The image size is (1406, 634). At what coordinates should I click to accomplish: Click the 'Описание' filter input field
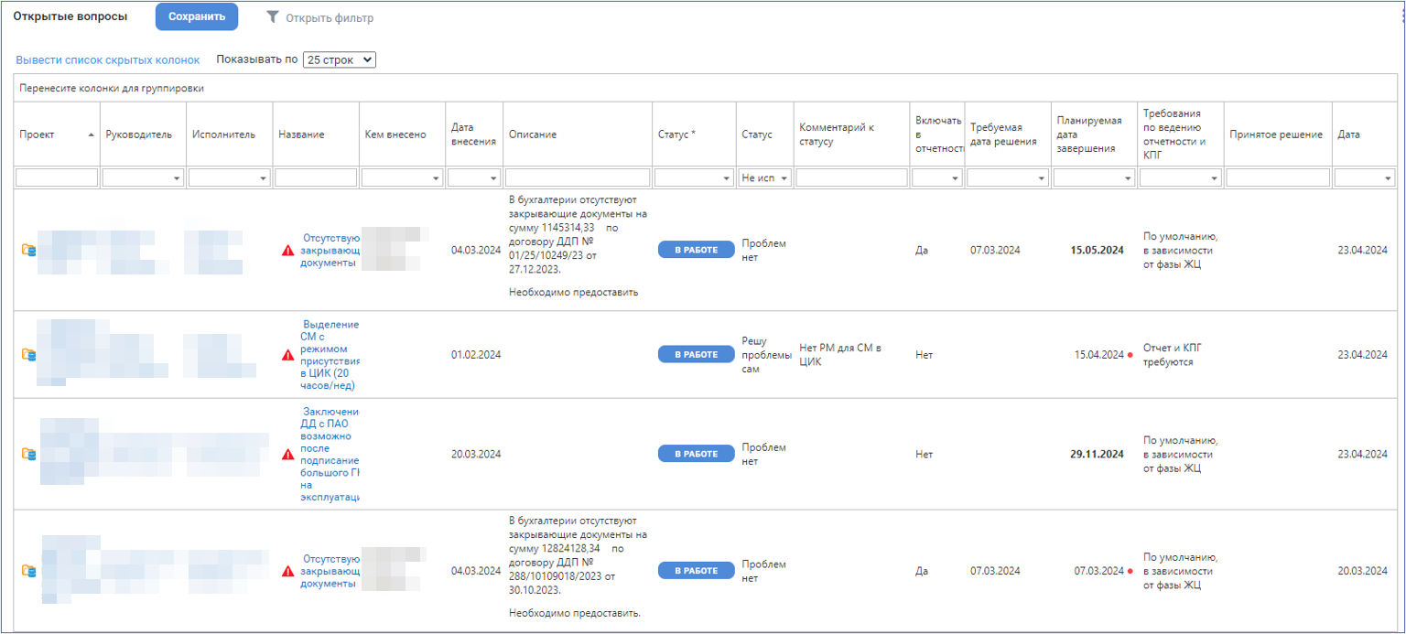coord(578,177)
